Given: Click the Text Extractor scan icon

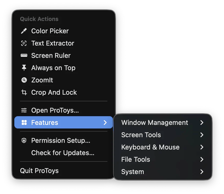Looking at the screenshot, I should tap(24, 43).
